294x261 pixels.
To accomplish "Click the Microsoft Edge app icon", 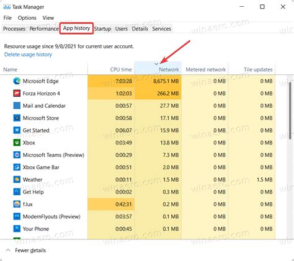I will (x=17, y=81).
